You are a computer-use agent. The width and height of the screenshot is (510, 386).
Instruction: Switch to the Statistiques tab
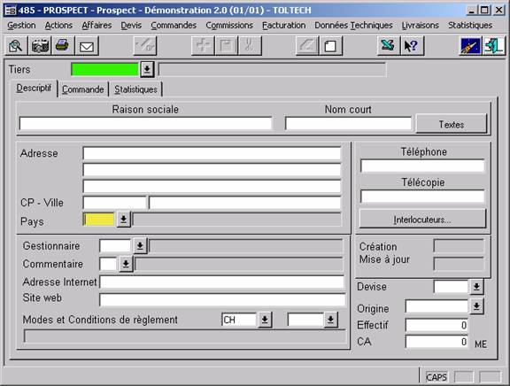pos(135,89)
